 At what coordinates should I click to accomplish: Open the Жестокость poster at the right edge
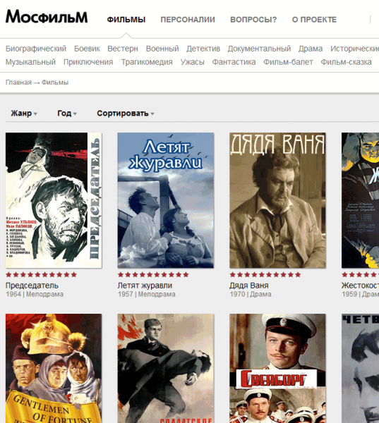click(360, 200)
